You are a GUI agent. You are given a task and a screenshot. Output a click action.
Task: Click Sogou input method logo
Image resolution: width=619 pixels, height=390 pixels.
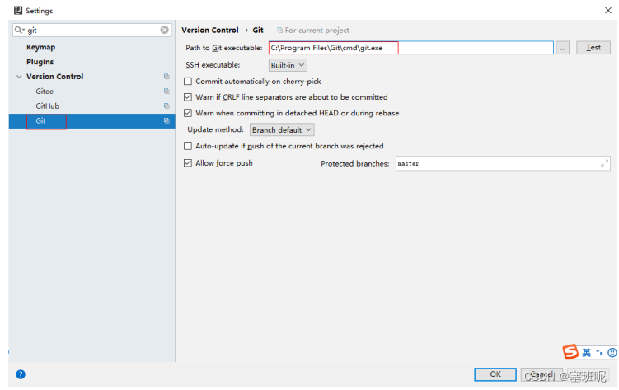[570, 352]
